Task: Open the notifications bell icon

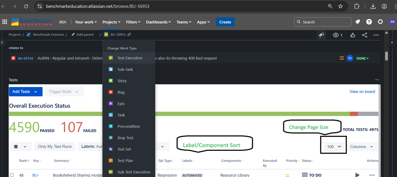Action: pyautogui.click(x=358, y=22)
